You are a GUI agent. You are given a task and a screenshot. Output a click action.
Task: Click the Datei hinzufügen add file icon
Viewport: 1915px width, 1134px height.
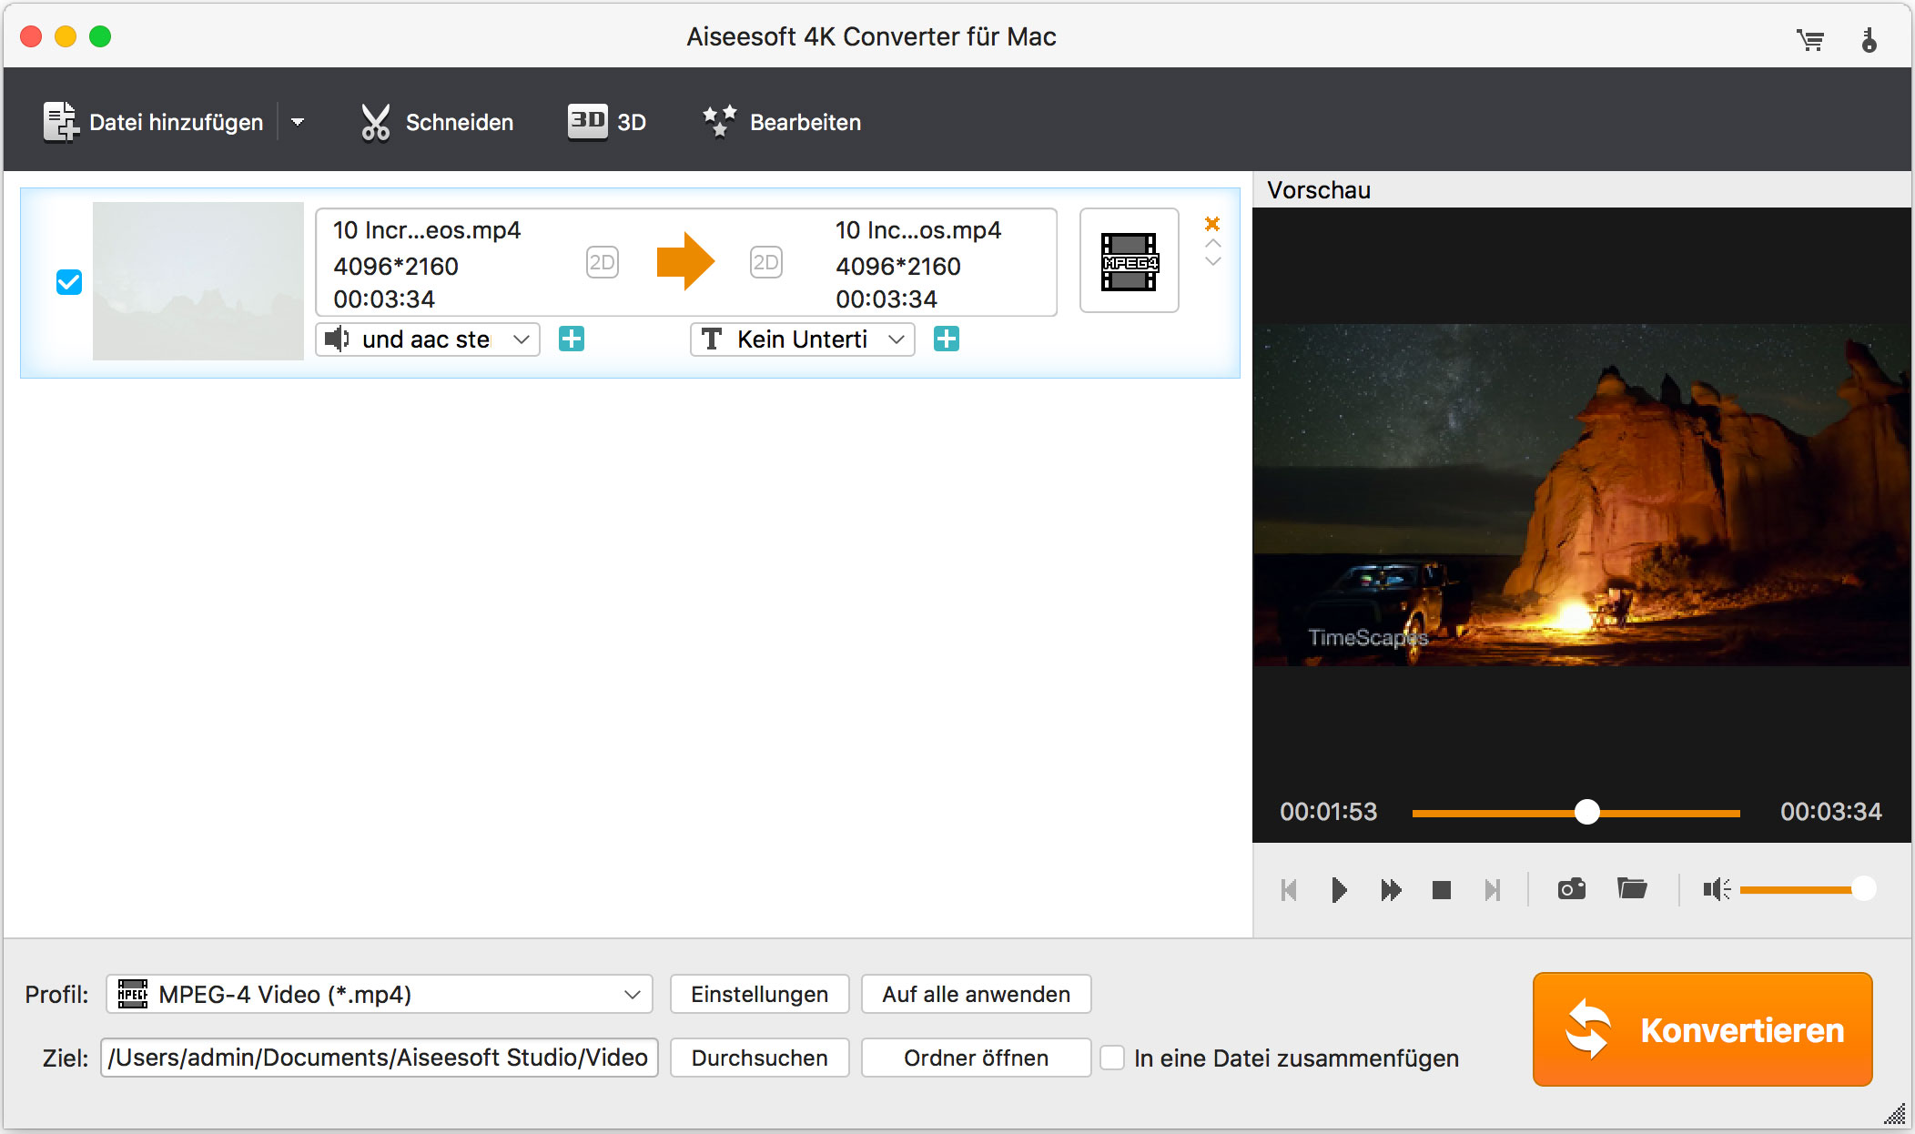(x=61, y=122)
